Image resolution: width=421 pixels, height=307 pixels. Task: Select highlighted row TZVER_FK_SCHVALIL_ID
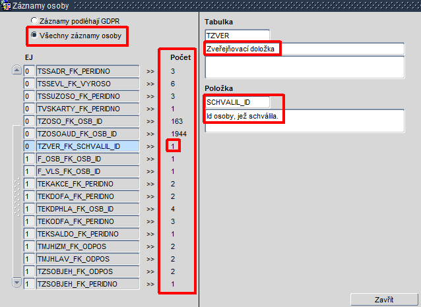coord(88,146)
